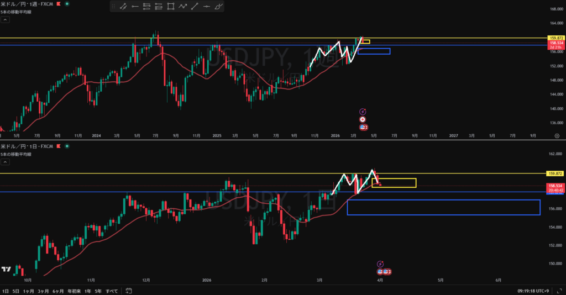Screen dimensions: 566x295
Task: Collapse the daily chart indicator legend
Action: (x=5, y=162)
